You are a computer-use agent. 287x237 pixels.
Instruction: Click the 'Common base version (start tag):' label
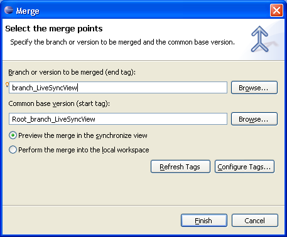[59, 103]
